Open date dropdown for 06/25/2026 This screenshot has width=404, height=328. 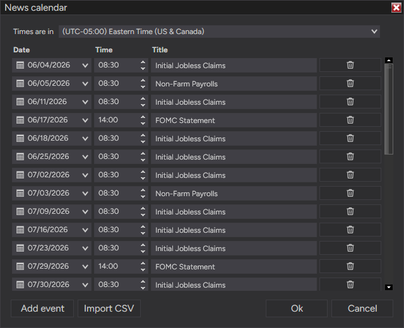coord(85,157)
